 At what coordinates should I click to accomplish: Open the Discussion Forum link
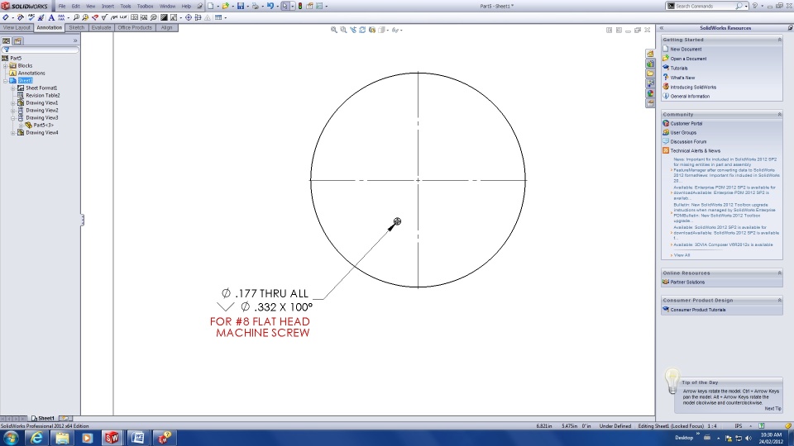click(x=688, y=141)
